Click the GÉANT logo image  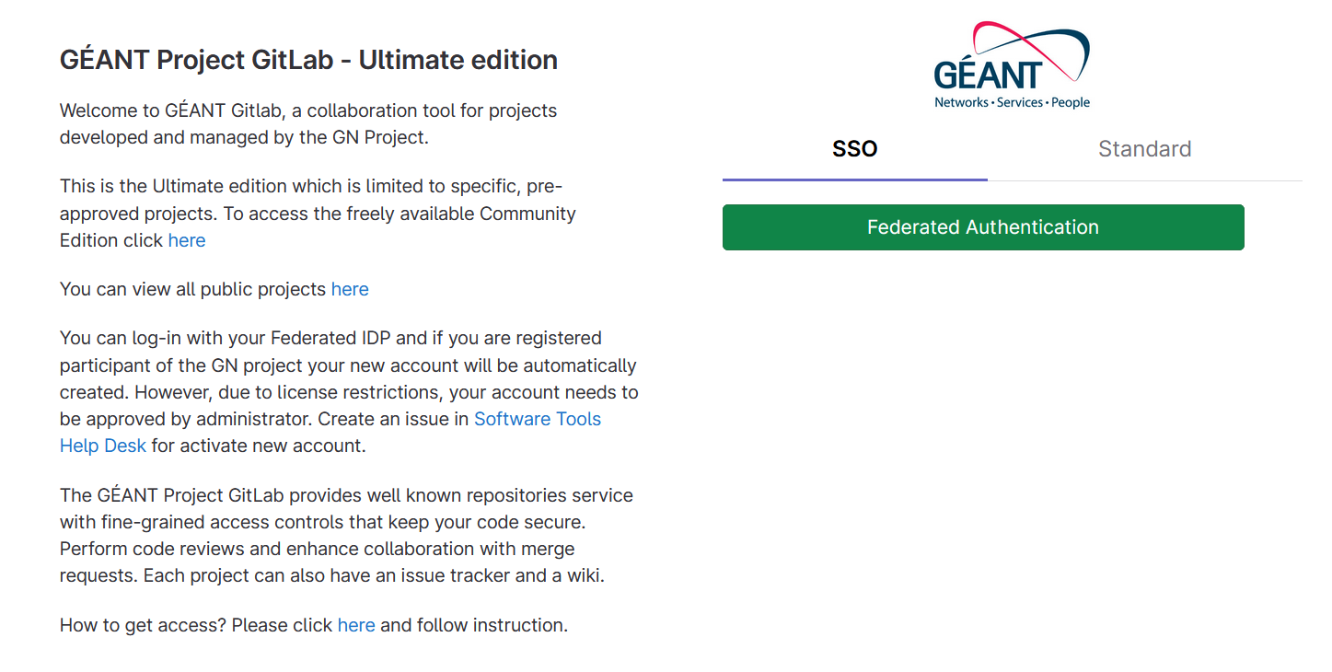pyautogui.click(x=1012, y=66)
